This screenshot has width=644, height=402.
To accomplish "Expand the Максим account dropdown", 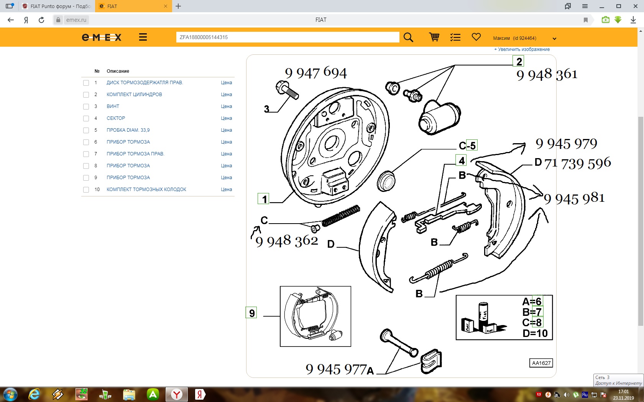I will [x=554, y=38].
